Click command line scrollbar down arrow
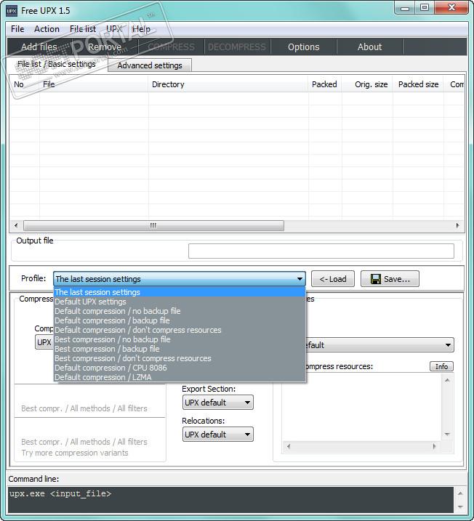Screen dimensions: 474x521 coord(460,506)
